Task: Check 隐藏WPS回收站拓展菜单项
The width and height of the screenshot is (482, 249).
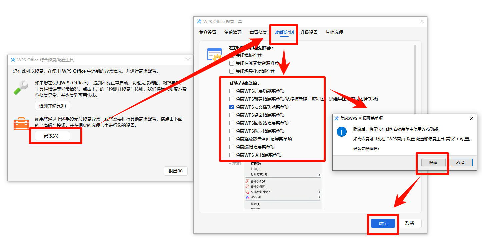Action: click(232, 123)
